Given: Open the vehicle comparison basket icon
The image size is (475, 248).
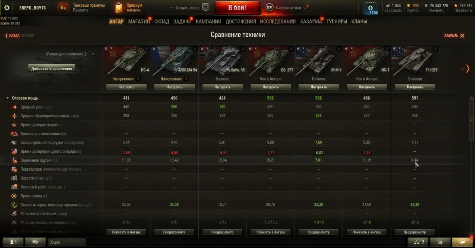Looking at the screenshot, I should [x=418, y=242].
